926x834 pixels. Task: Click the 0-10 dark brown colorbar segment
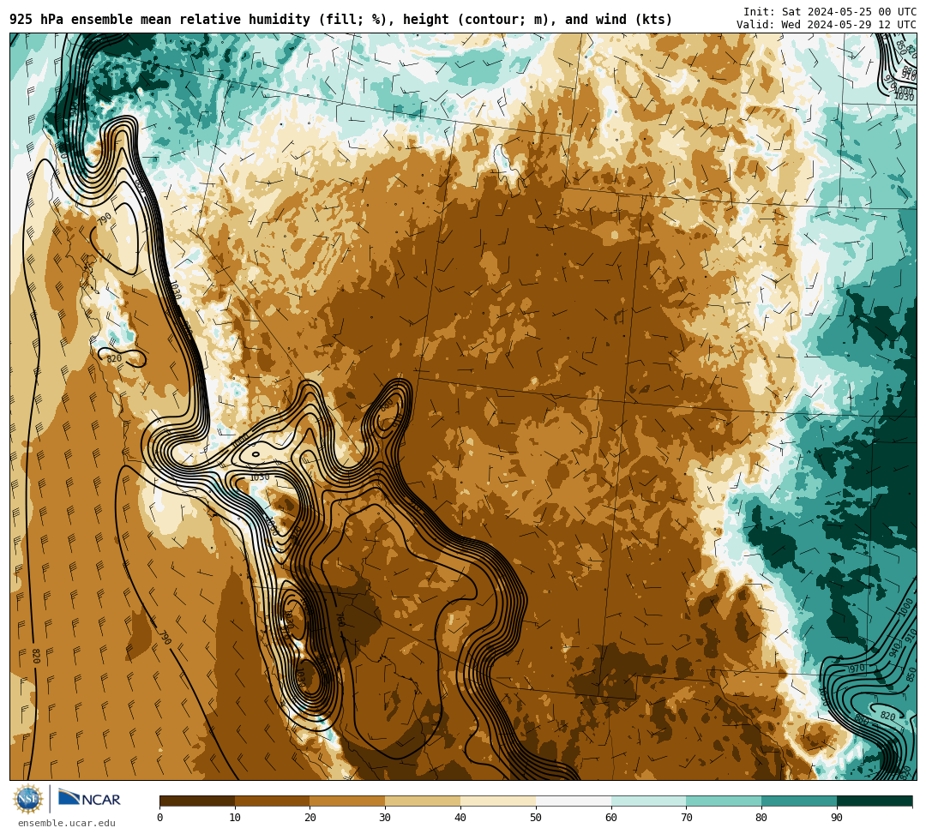point(197,801)
